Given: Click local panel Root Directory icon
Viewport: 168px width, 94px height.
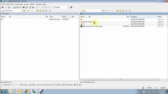Looking at the screenshot, I should pyautogui.click(x=41, y=11).
